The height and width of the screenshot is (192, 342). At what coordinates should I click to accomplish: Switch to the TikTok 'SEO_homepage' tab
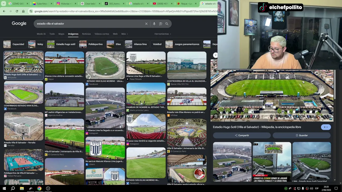click(114, 4)
